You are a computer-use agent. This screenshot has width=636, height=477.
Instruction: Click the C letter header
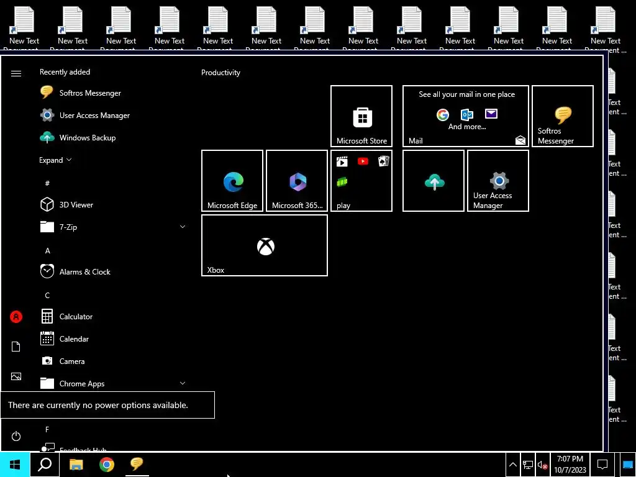coord(47,295)
